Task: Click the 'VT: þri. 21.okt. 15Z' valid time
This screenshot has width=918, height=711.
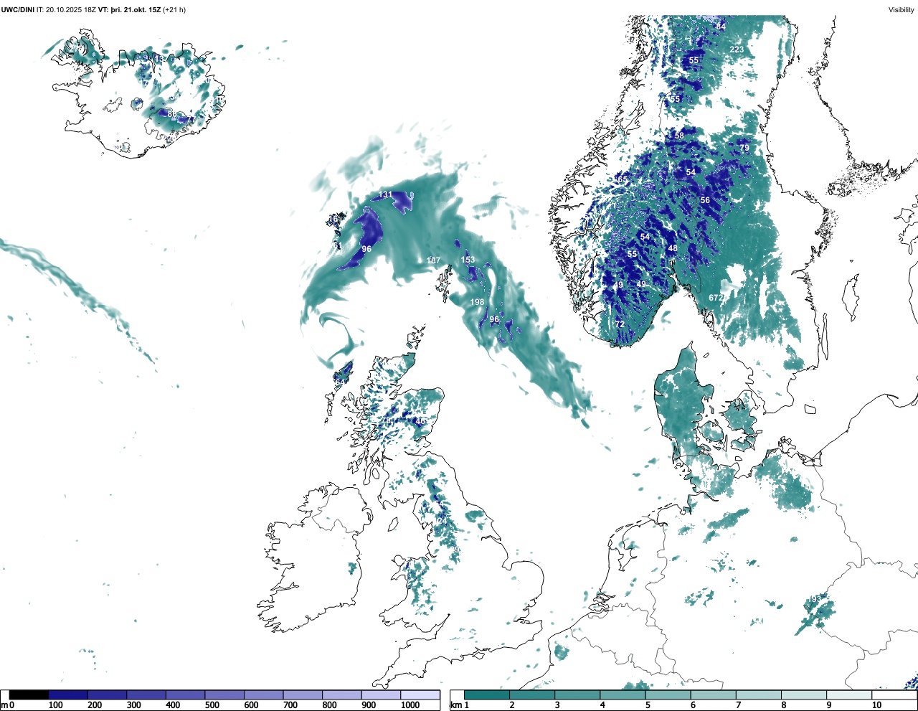Action: point(130,9)
